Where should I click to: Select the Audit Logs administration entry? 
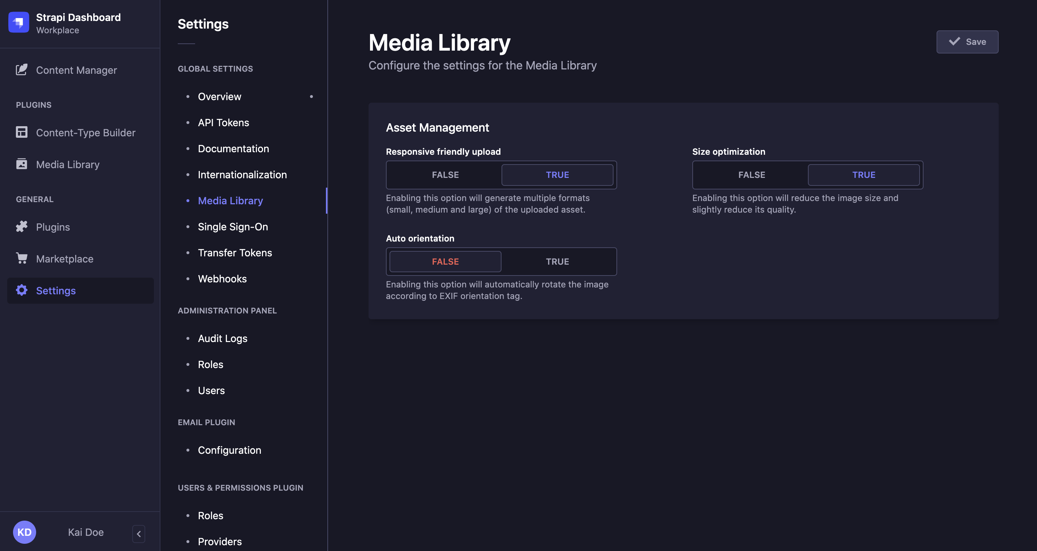tap(222, 338)
